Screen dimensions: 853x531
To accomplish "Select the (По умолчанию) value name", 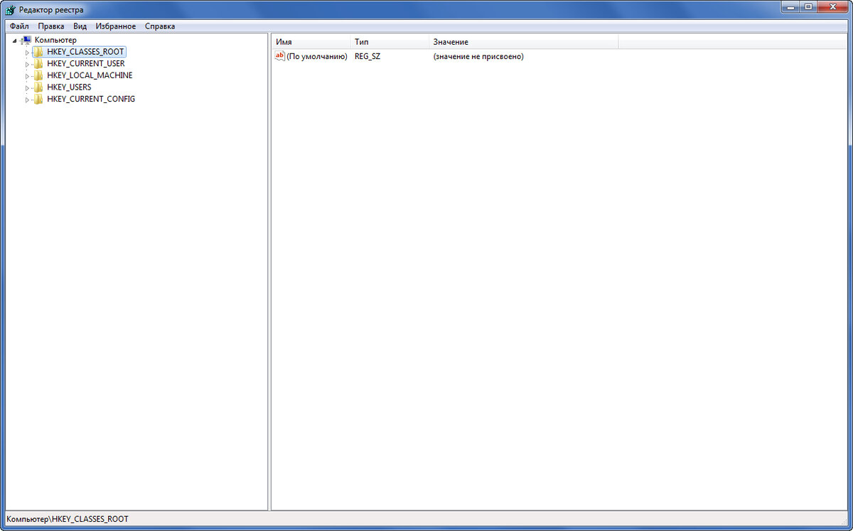I will pyautogui.click(x=317, y=56).
